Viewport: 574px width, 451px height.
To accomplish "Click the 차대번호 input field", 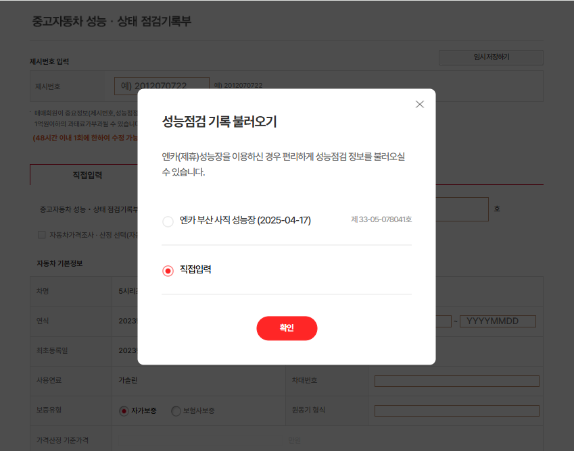I will pyautogui.click(x=456, y=381).
